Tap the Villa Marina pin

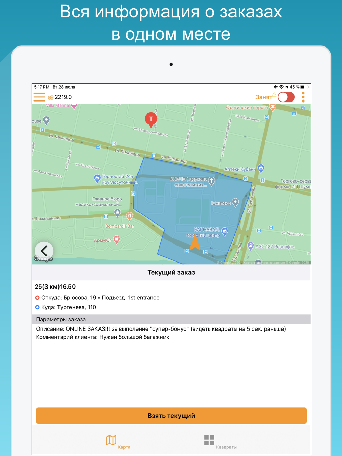tap(74, 106)
